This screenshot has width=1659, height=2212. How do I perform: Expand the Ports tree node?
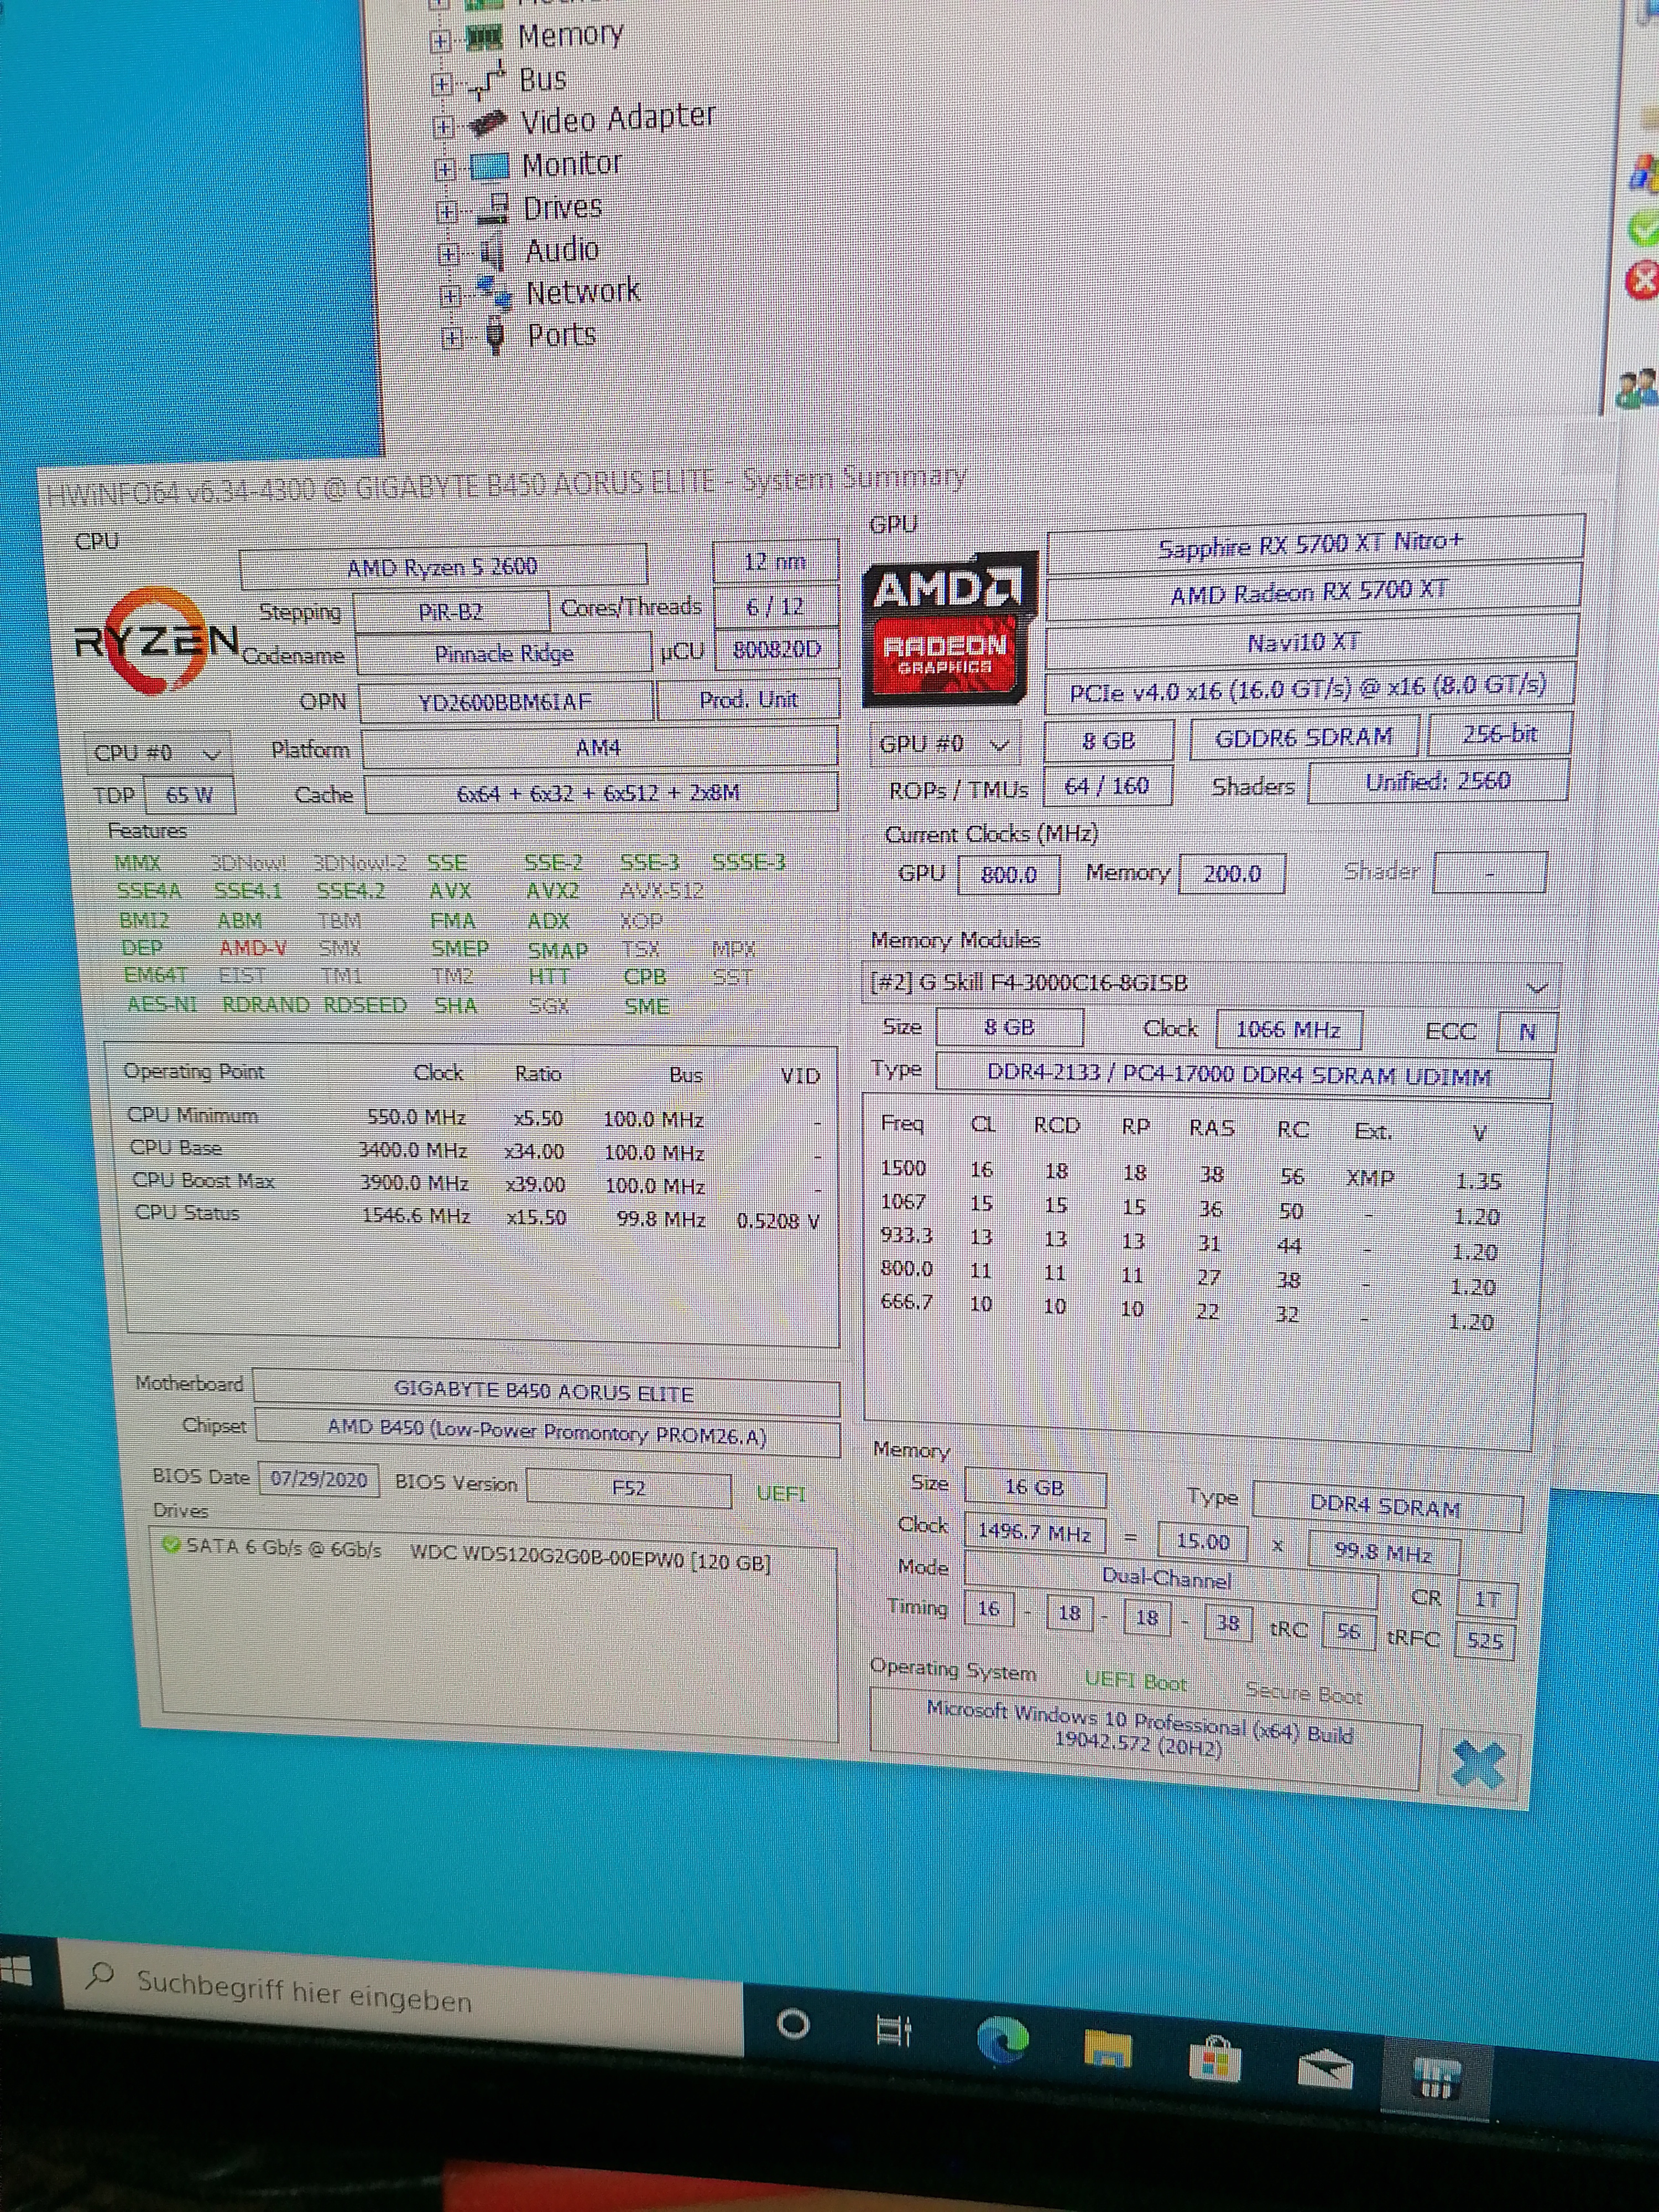coord(452,337)
